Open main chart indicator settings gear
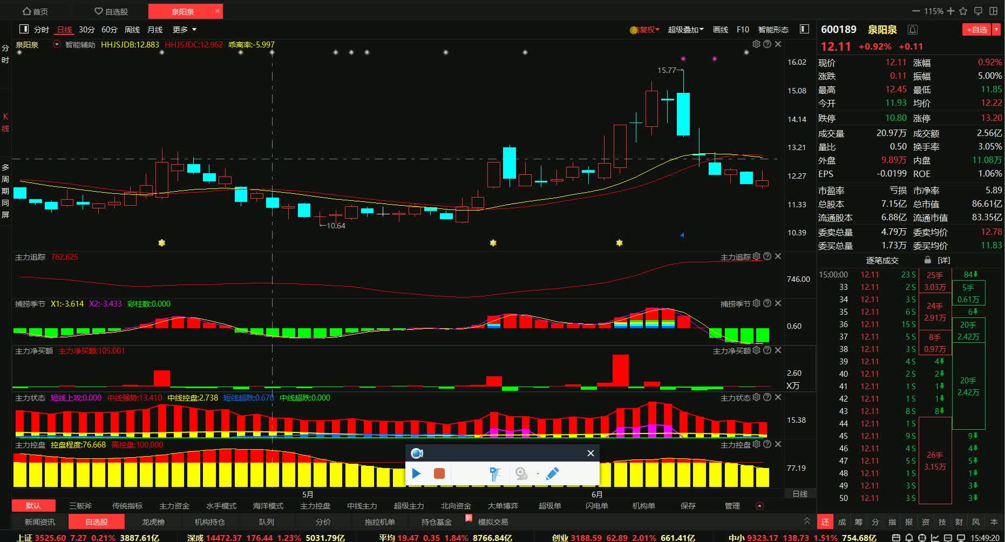1005x542 pixels. pos(756,44)
